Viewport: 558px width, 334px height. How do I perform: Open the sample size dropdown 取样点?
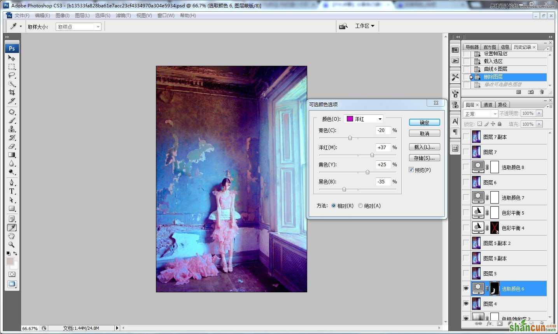(x=79, y=26)
